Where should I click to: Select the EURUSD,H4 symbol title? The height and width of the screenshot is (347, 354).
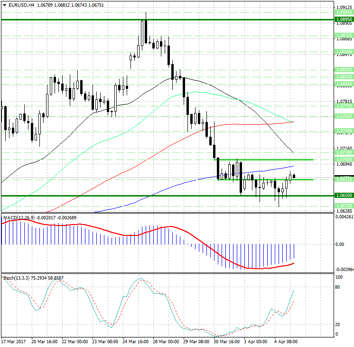(x=21, y=5)
